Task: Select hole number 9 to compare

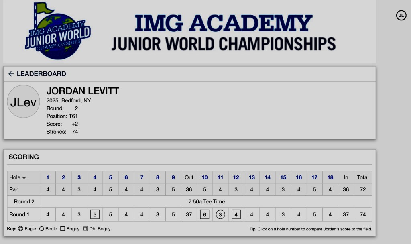Action: pos(173,177)
